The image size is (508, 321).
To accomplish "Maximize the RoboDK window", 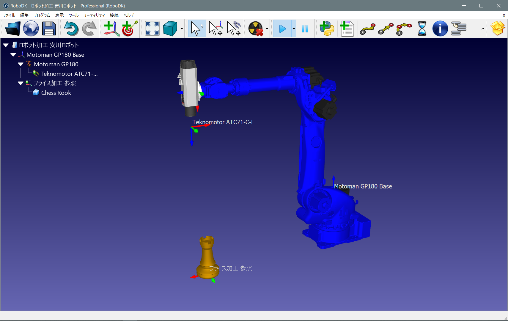I will (x=481, y=6).
